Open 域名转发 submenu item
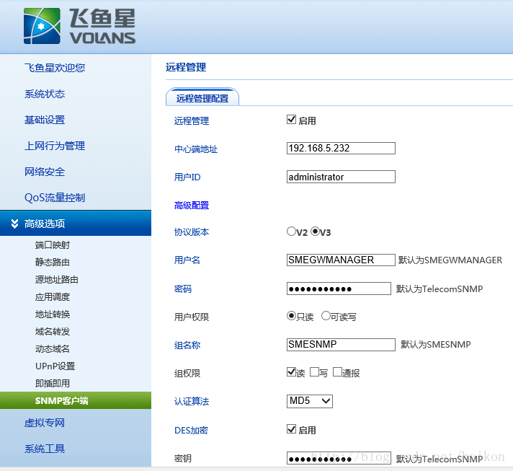Screen dimensions: 513x471 pyautogui.click(x=53, y=332)
